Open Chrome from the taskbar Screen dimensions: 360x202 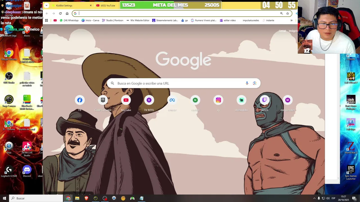click(x=68, y=198)
